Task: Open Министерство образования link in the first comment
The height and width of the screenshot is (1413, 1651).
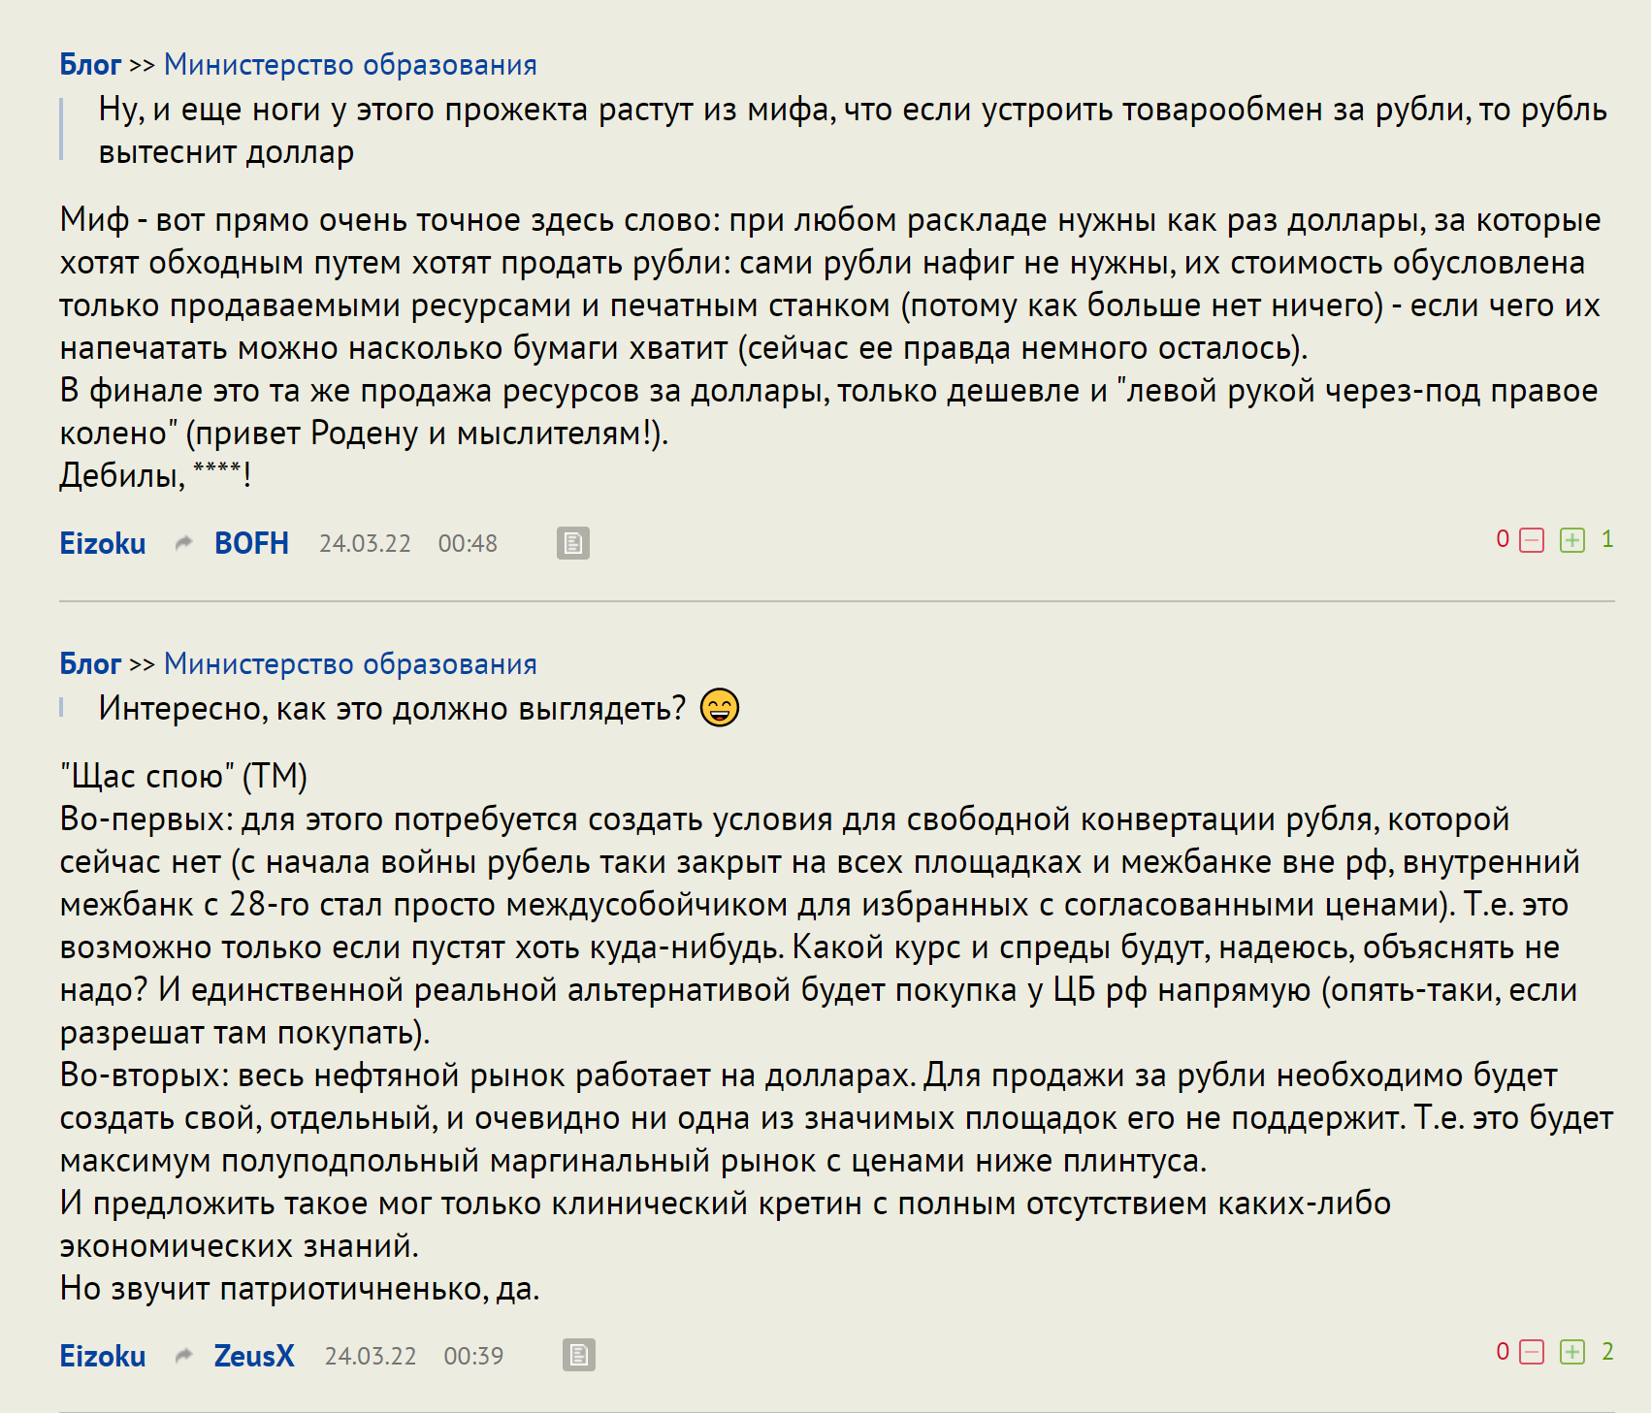Action: [350, 65]
